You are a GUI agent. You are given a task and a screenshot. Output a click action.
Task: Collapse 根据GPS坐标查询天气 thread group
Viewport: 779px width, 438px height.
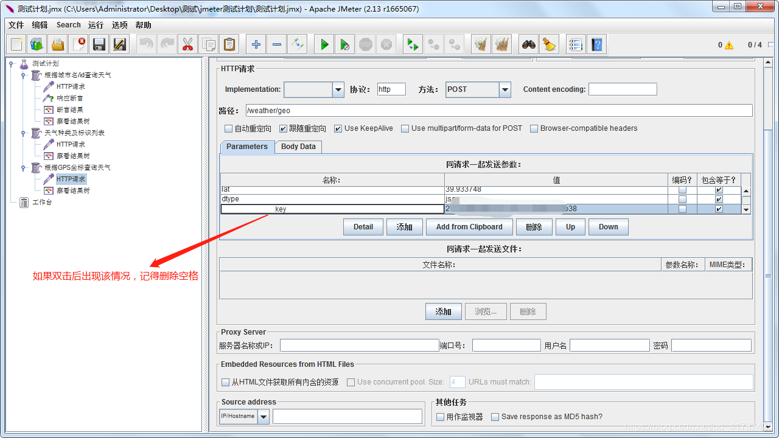(x=23, y=167)
